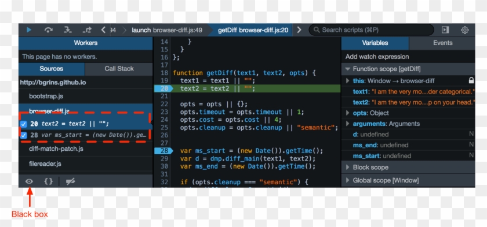Toggle all breakpoints icon
The height and width of the screenshot is (227, 487).
click(x=71, y=181)
